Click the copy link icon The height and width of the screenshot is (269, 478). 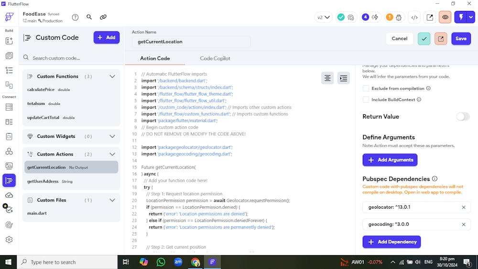pos(103,17)
